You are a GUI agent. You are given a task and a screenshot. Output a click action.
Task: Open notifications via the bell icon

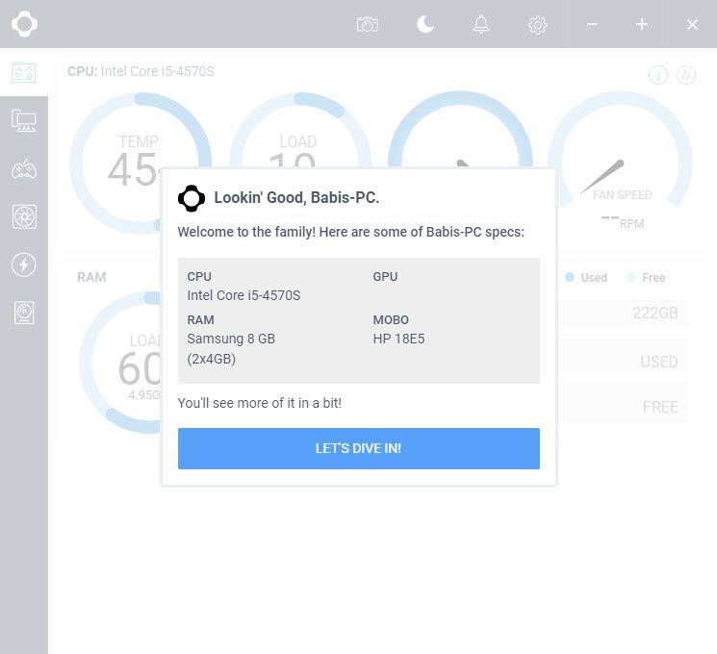point(481,24)
